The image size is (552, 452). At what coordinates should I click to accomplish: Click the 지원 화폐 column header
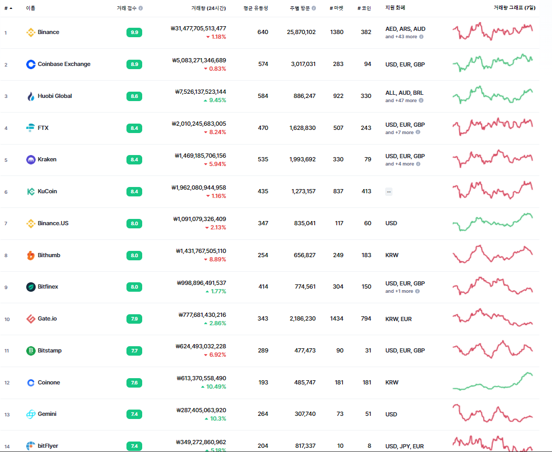point(395,8)
